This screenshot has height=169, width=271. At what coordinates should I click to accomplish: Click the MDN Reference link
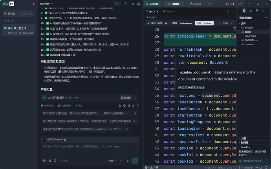point(191,87)
